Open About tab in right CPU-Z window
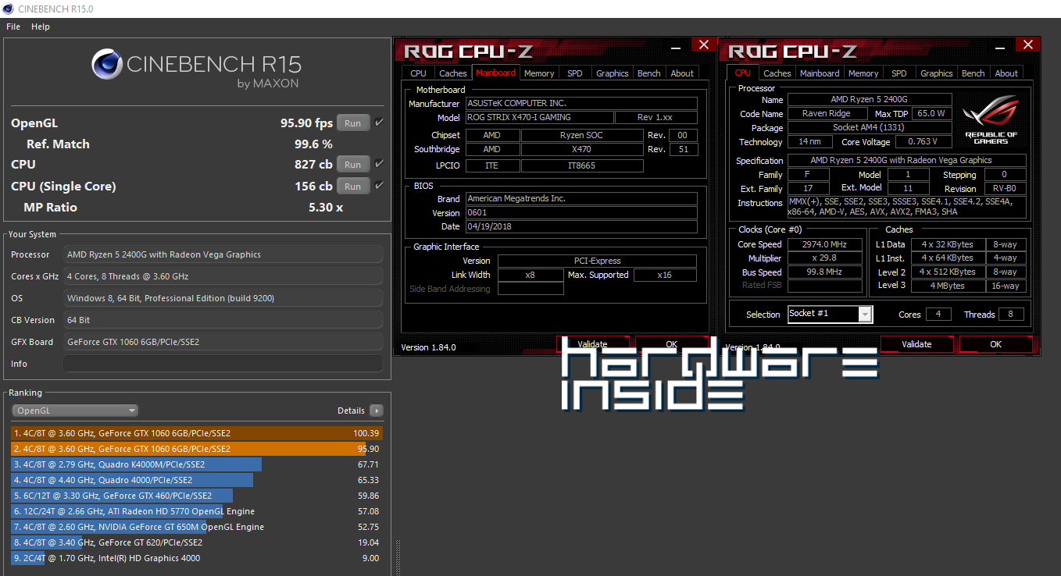Screen dimensions: 1061x576 point(1006,73)
